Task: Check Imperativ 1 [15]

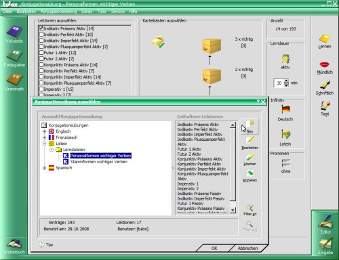Action: coord(41,89)
